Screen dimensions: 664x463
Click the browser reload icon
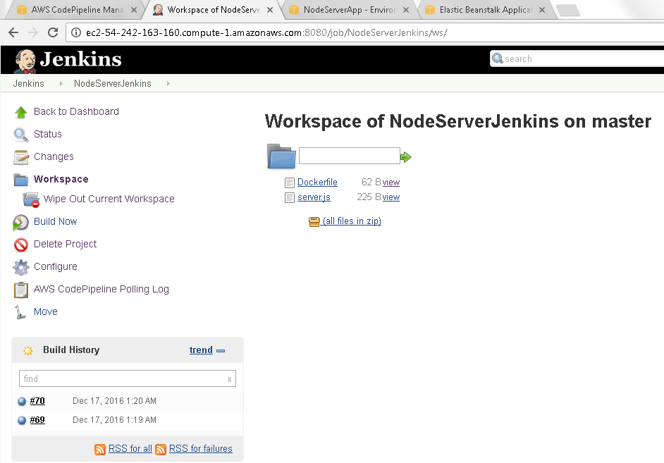coord(53,32)
